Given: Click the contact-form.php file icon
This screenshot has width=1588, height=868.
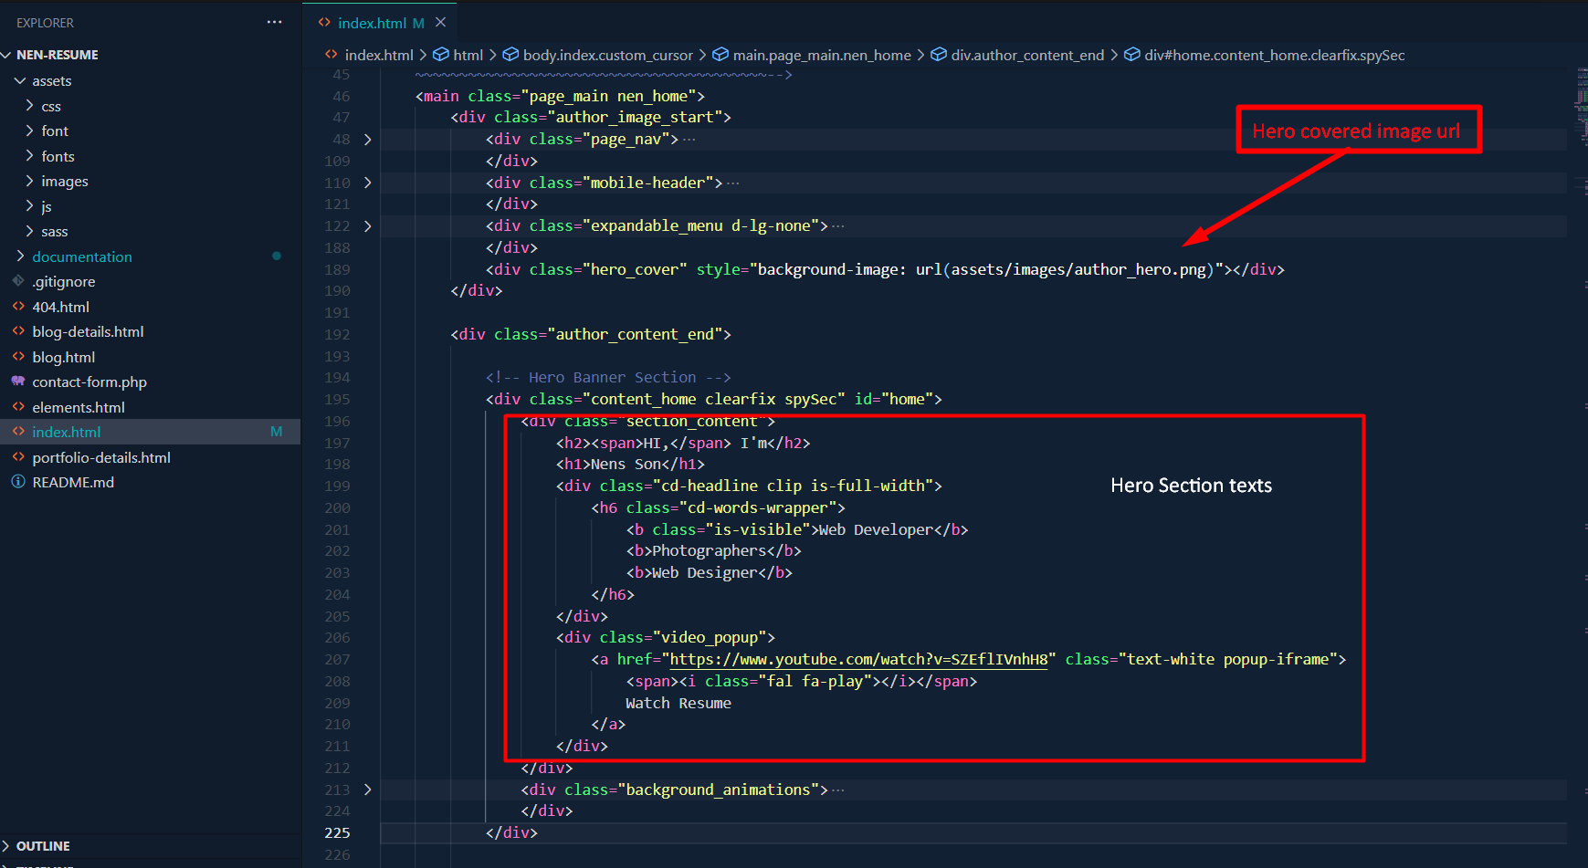Looking at the screenshot, I should [x=18, y=382].
